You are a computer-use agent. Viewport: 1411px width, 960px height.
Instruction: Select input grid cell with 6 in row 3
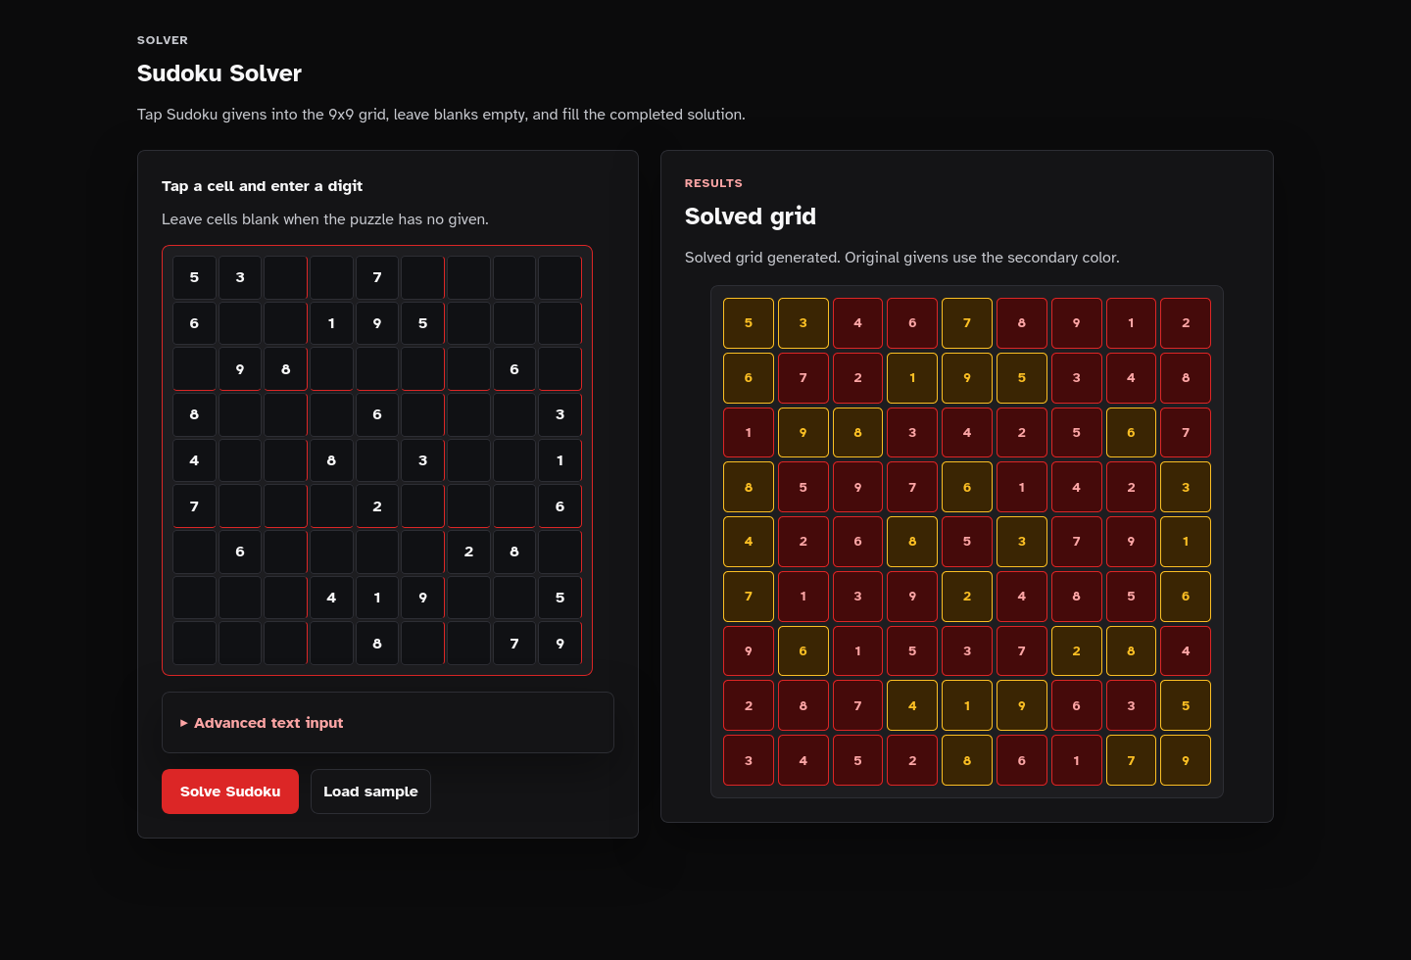[514, 369]
